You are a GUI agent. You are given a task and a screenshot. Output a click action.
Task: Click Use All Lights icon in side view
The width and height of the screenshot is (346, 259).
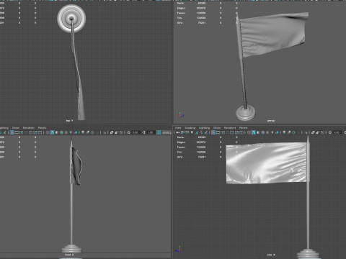272,132
